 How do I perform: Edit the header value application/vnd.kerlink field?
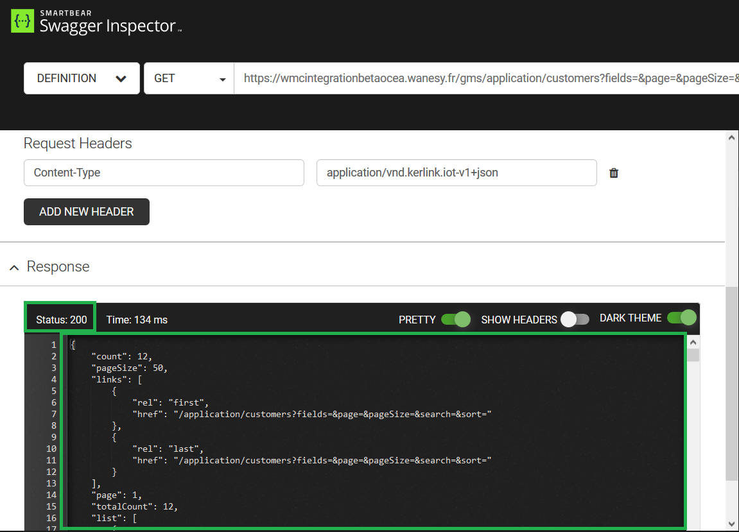click(456, 173)
